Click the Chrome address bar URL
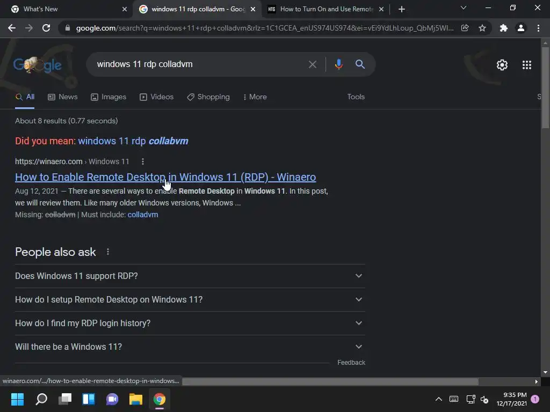The height and width of the screenshot is (412, 550). (x=265, y=28)
